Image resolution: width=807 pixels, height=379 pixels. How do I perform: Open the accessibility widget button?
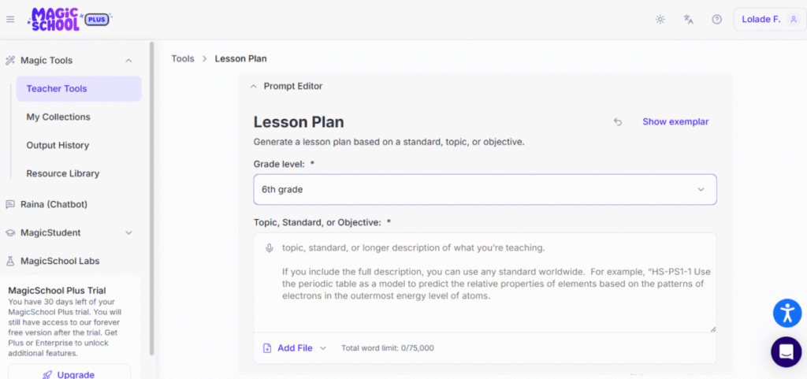tap(787, 313)
